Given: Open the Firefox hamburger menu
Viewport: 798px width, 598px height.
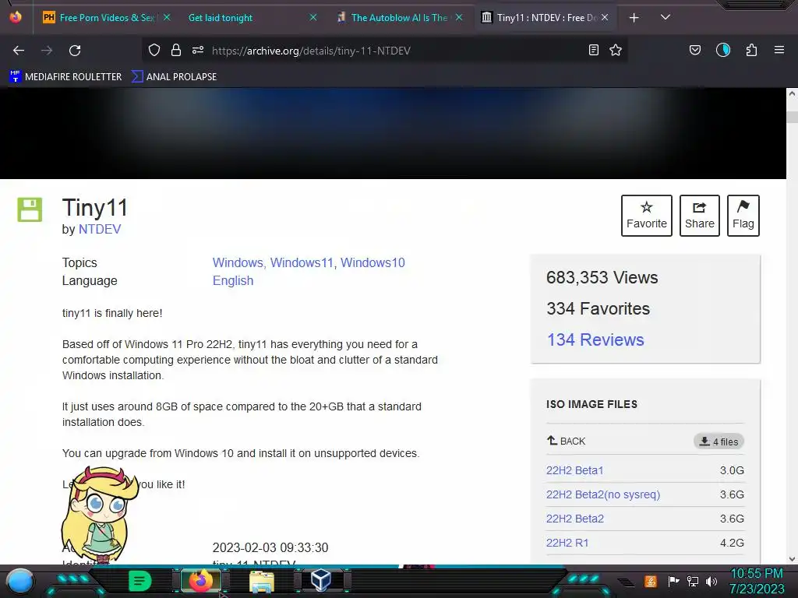Looking at the screenshot, I should point(779,50).
